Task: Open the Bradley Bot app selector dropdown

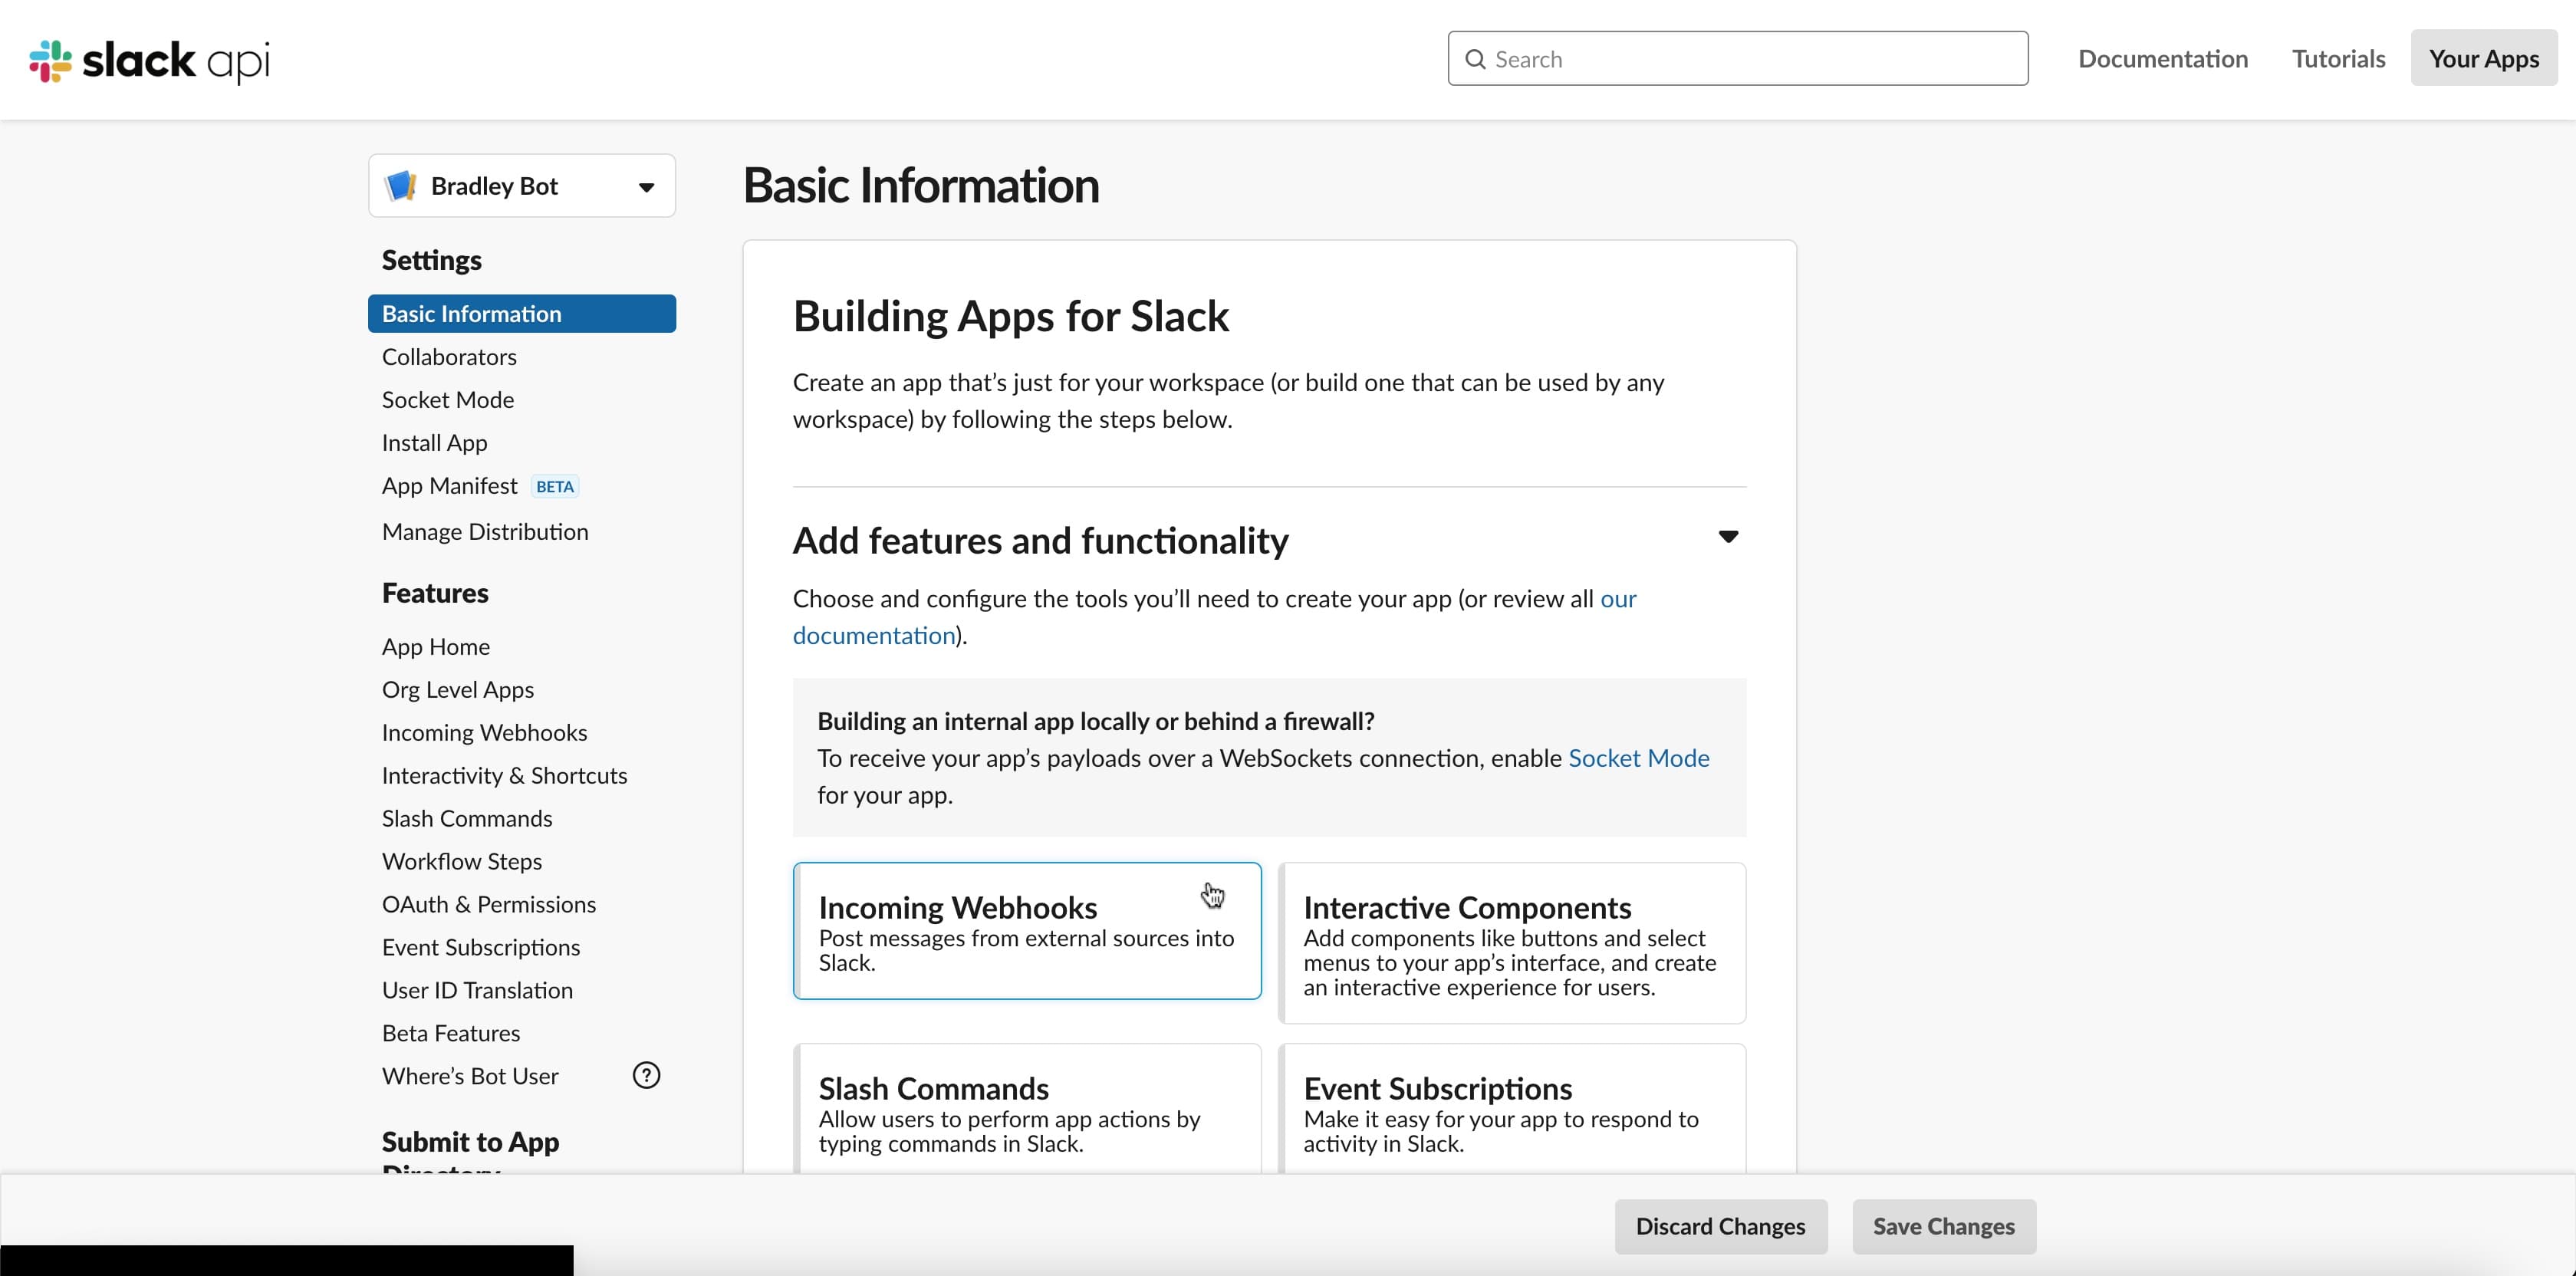Action: pyautogui.click(x=522, y=185)
